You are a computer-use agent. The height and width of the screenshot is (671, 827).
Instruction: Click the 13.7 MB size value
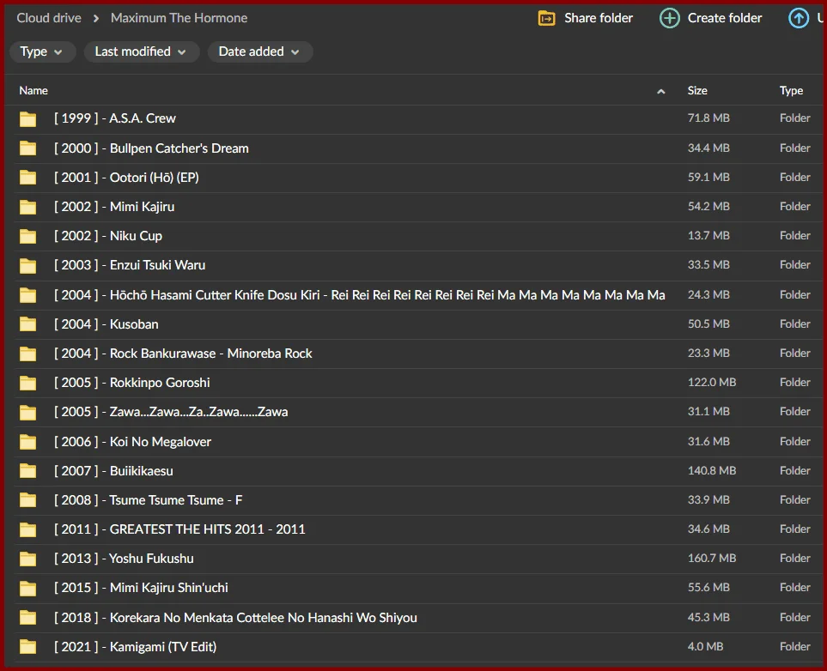[x=708, y=235]
